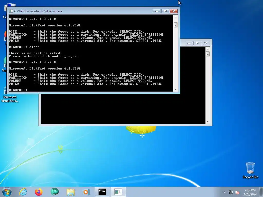This screenshot has width=263, height=197.
Task: Launch Windows Media Player from taskbar
Action: tap(86, 192)
